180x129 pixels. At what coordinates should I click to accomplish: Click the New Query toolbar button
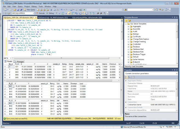click(x=30, y=10)
